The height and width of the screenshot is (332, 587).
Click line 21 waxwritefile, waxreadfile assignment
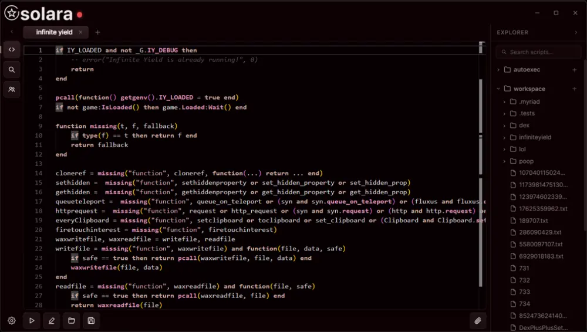[145, 239]
